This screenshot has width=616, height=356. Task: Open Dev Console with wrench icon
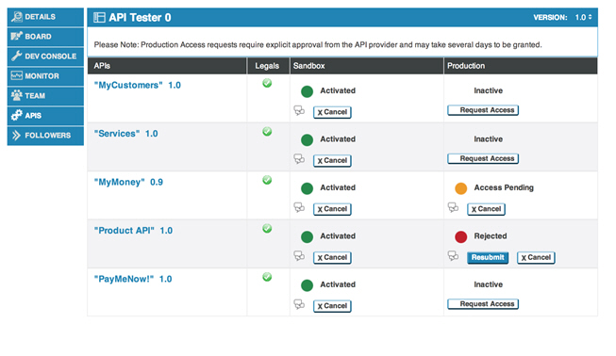coord(45,57)
